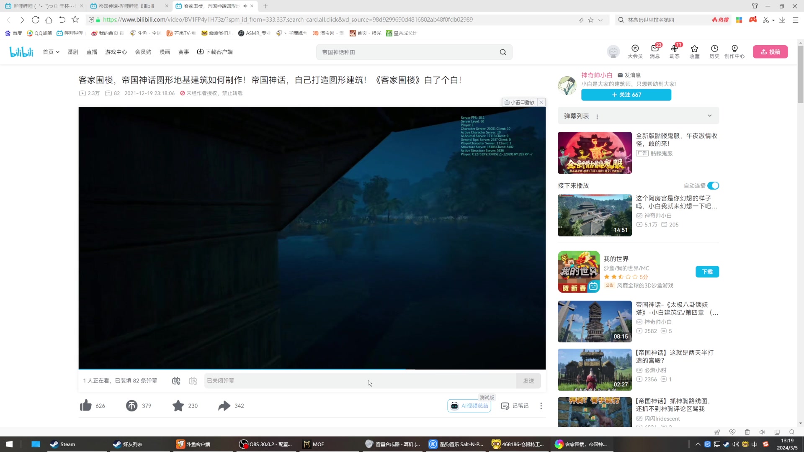Switch to the 直播 live tab
This screenshot has width=804, height=452.
pos(92,51)
